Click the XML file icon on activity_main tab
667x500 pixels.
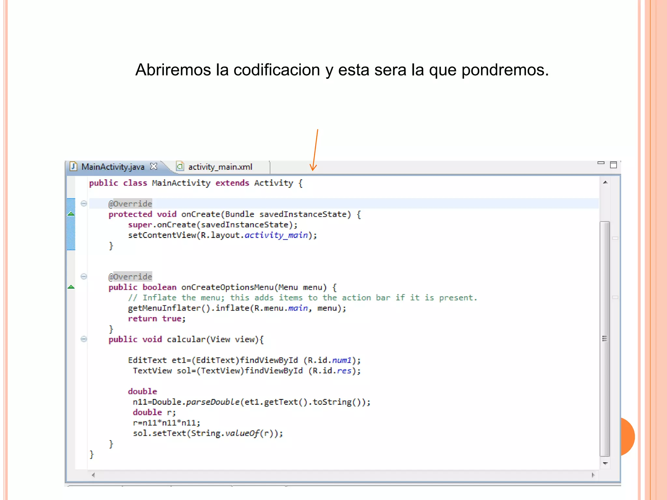(x=180, y=167)
